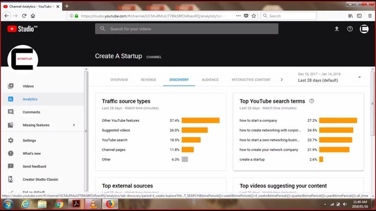Open the Last 28 days date range dropdown
The image size is (376, 211).
329,77
